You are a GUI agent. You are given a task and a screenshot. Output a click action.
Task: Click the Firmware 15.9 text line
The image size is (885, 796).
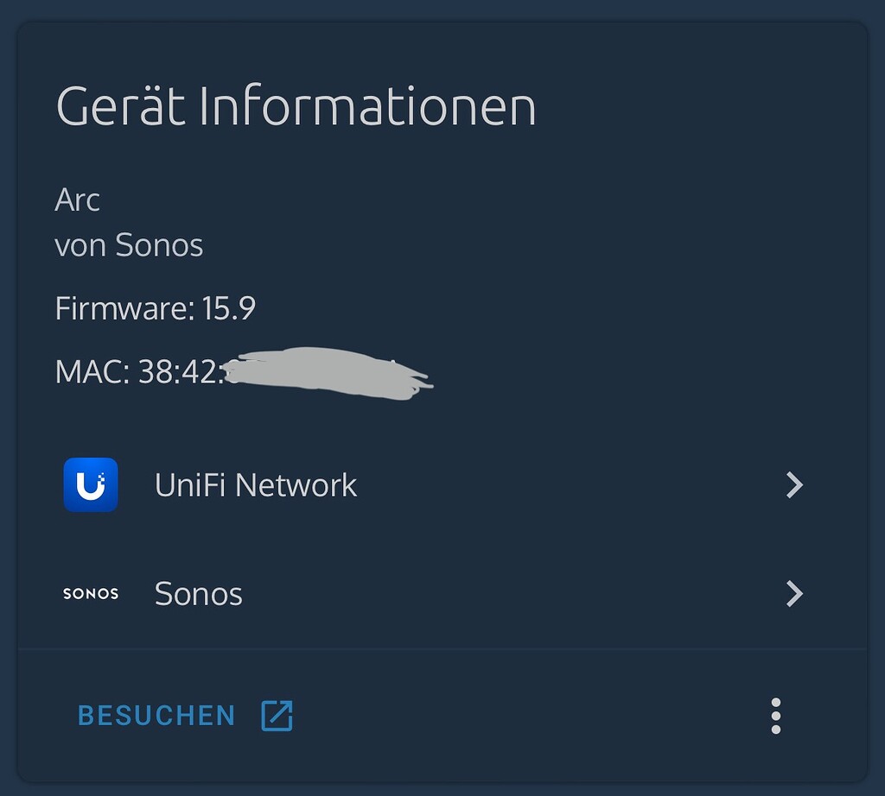(x=155, y=307)
